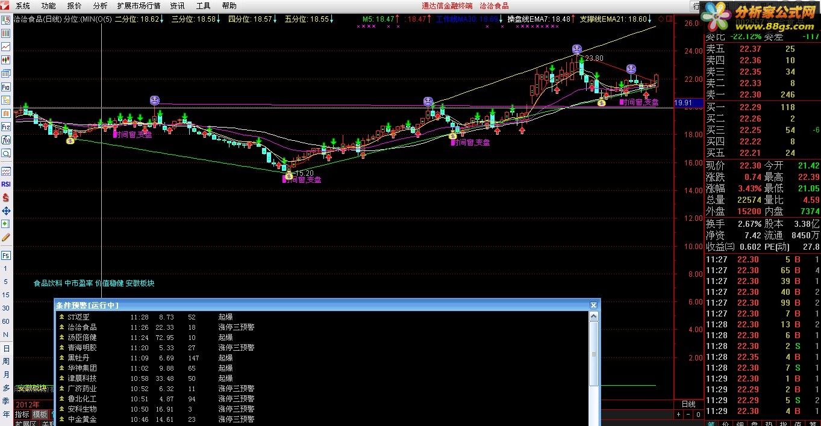821x426 pixels.
Task: Click the alert list scrollbar up arrow
Action: 594,316
